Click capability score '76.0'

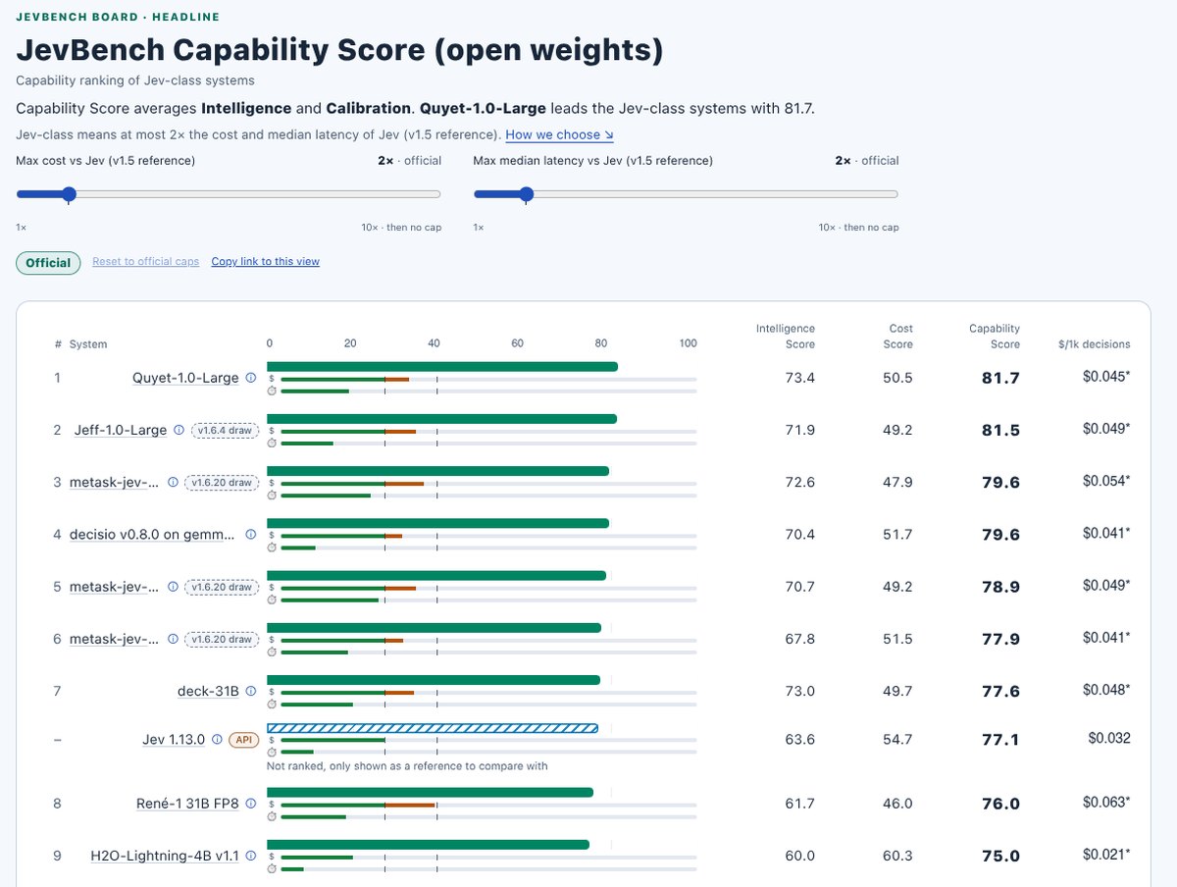pos(1000,804)
